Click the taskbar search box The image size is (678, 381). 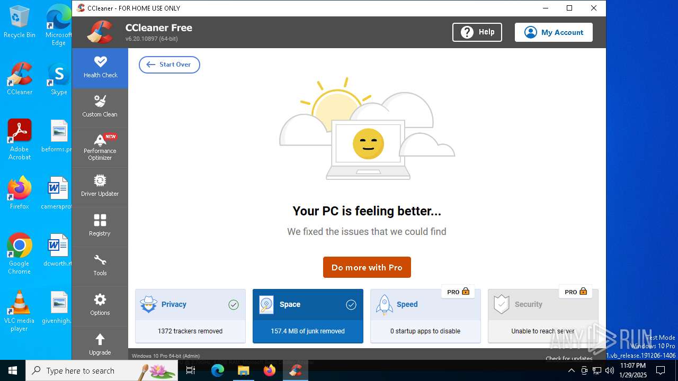pos(102,370)
